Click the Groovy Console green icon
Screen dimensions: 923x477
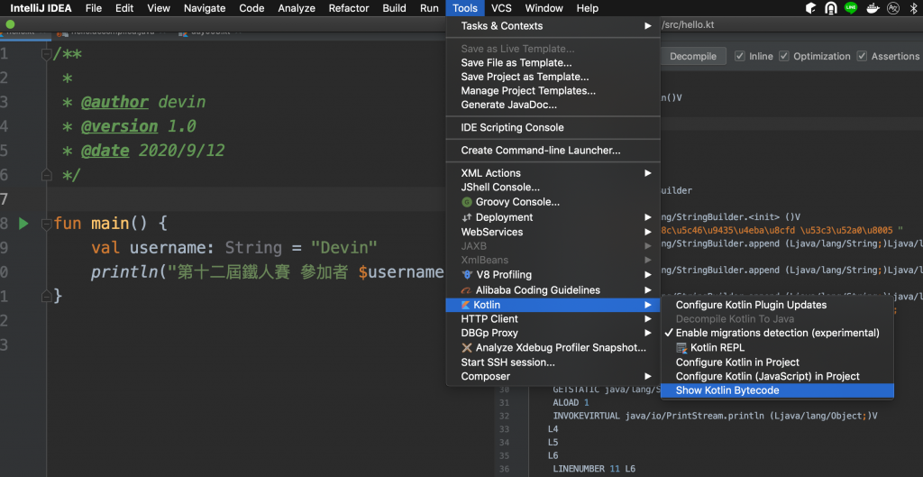click(467, 202)
